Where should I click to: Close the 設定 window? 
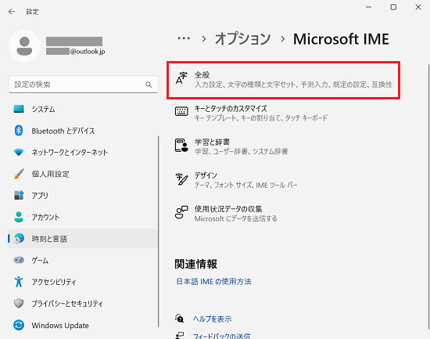pos(418,7)
